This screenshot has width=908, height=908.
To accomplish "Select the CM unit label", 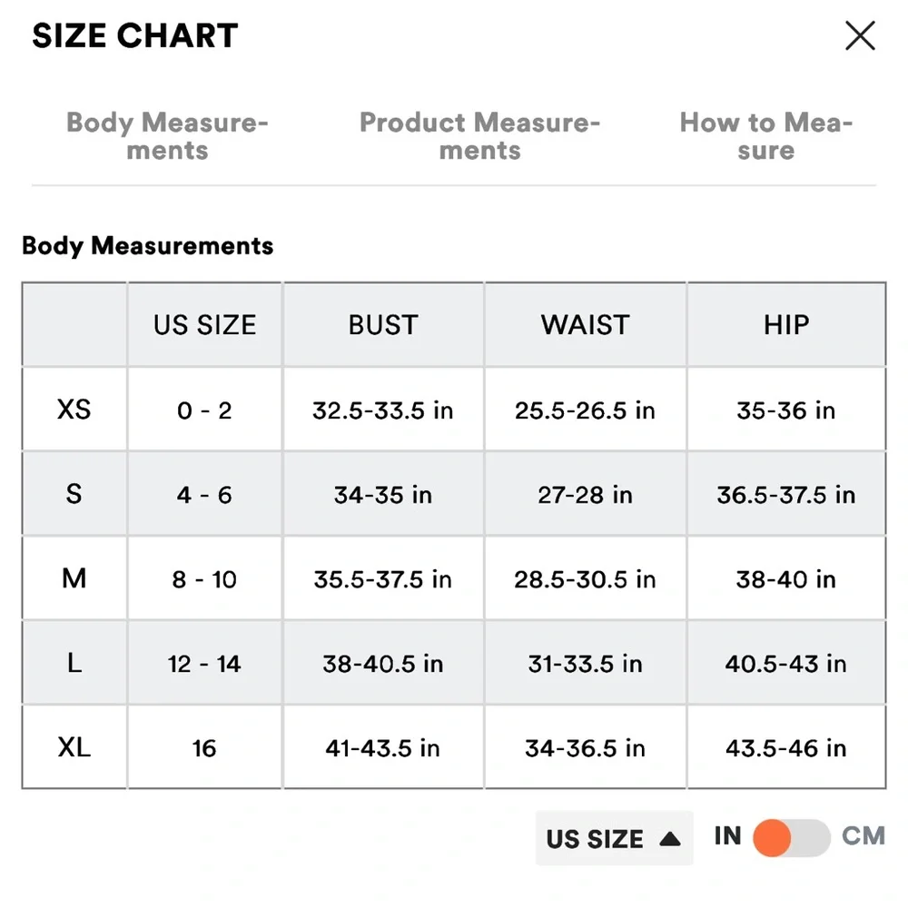I will point(864,836).
